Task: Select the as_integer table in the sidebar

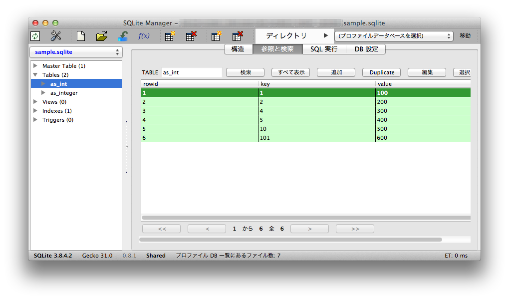Action: 64,92
